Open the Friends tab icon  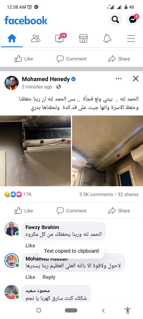[x=35, y=39]
